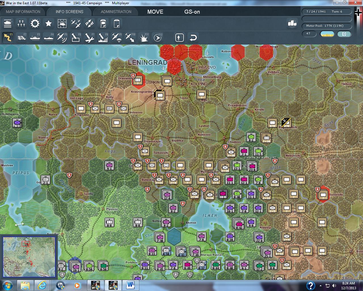Open the air doctrine planes icon
This screenshot has width=363, height=291.
[x=76, y=23]
